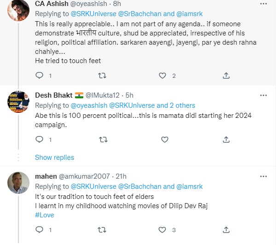
Task: Reply to Desh Bhakt's tweet
Action: [40, 139]
